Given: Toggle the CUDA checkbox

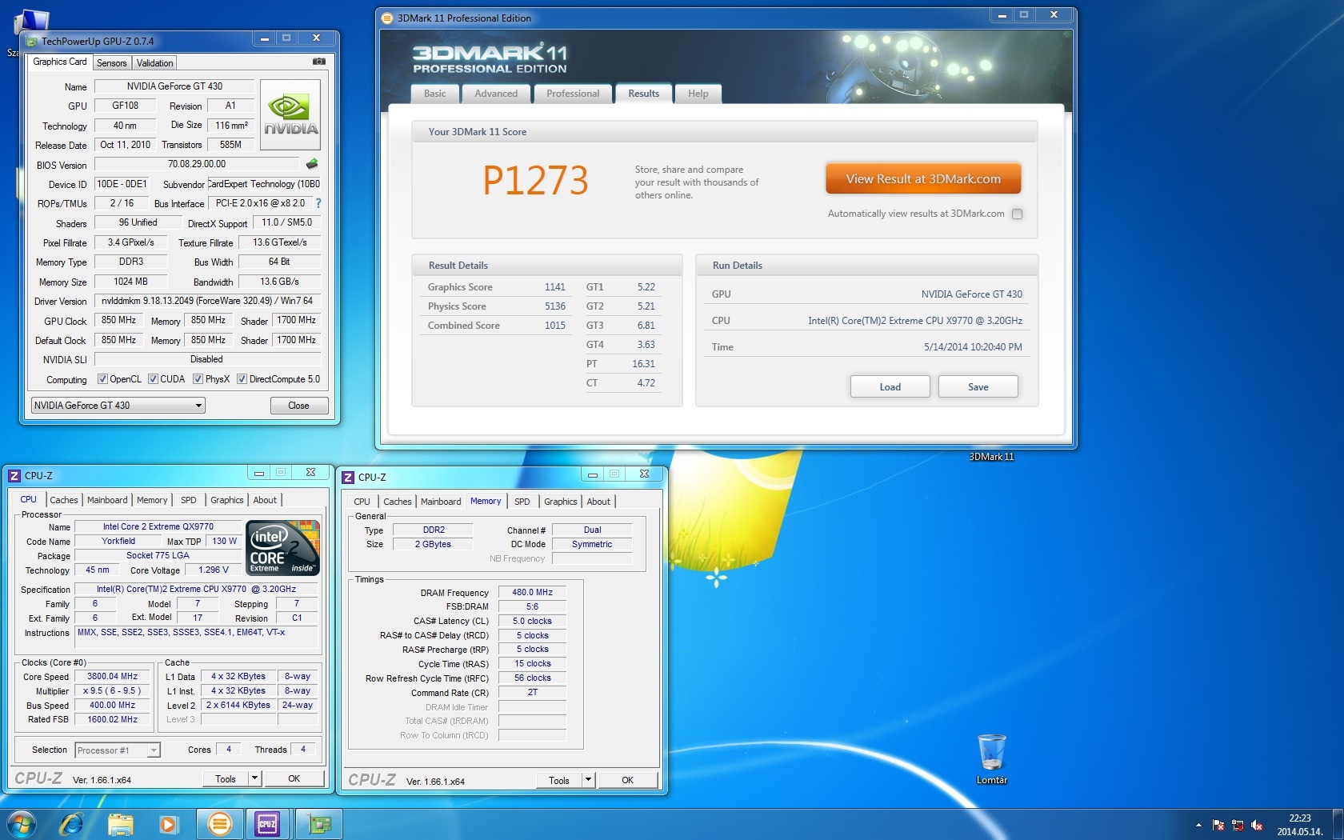Looking at the screenshot, I should point(153,379).
